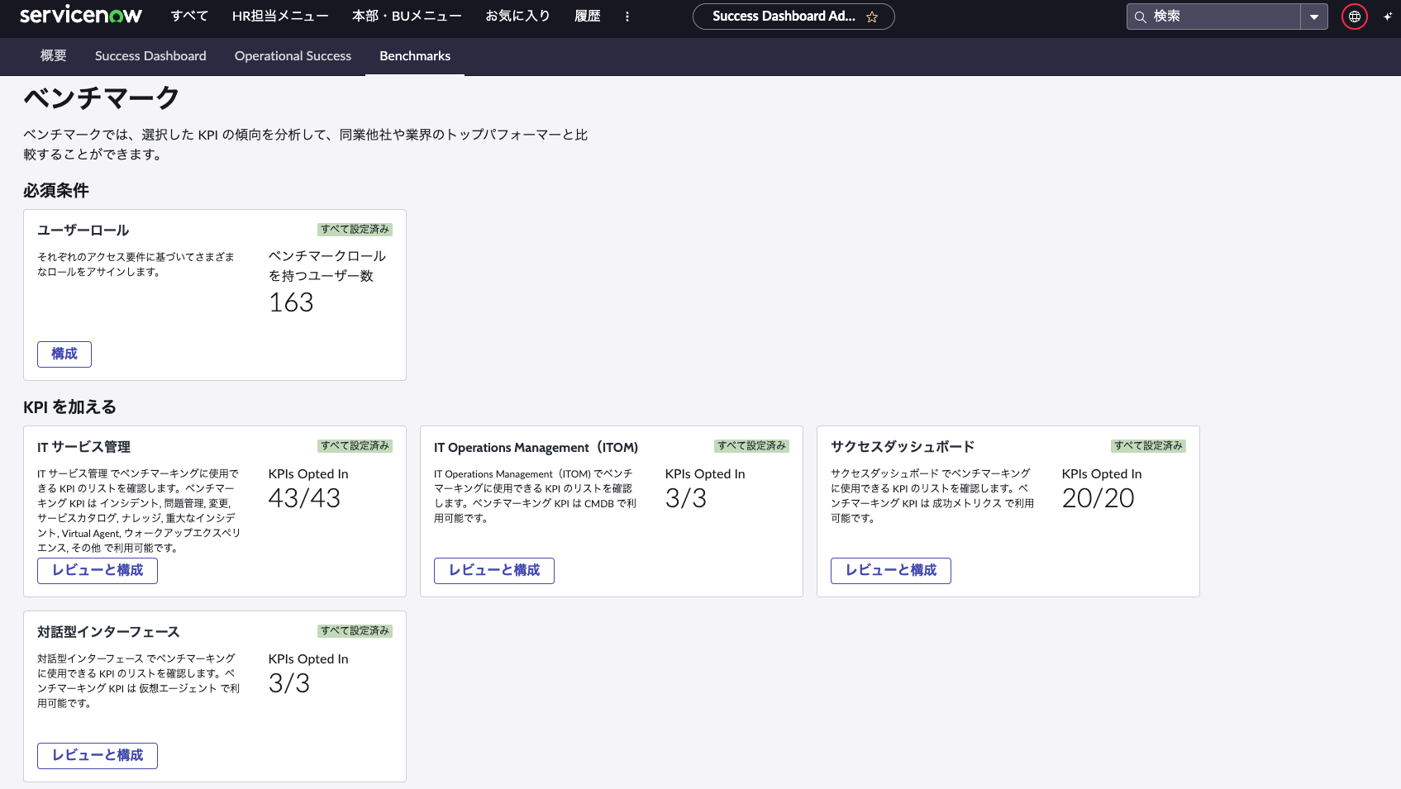Click the 必須条件 section heading
The height and width of the screenshot is (789, 1401).
(56, 191)
